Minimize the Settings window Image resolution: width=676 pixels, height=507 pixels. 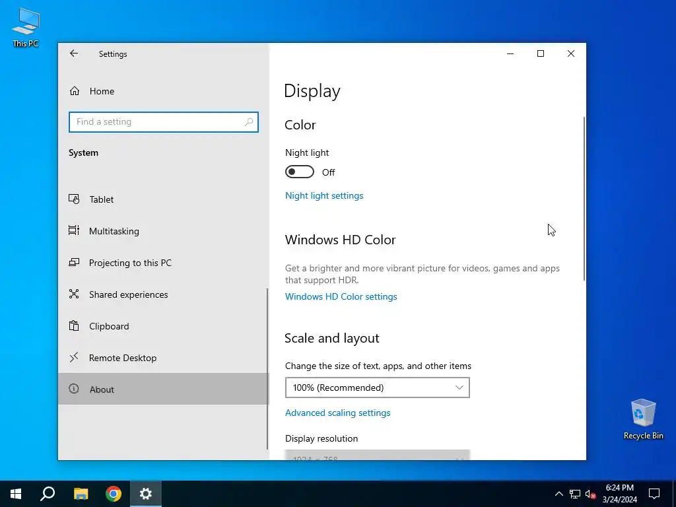[510, 53]
